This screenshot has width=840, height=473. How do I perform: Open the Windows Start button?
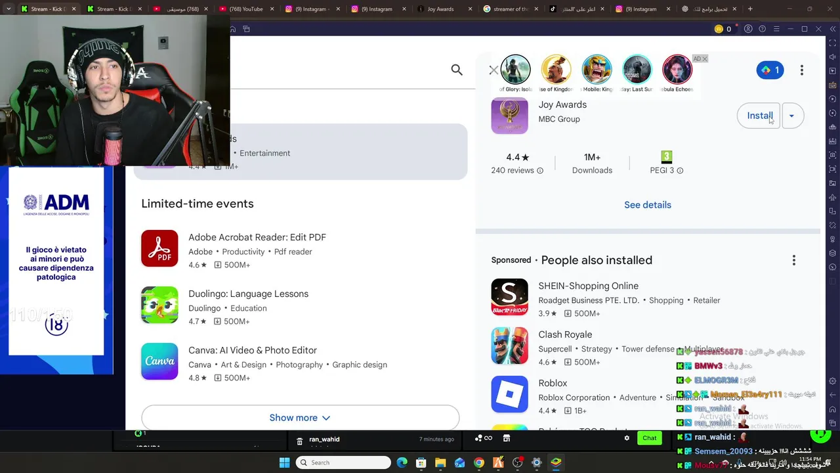tap(284, 462)
